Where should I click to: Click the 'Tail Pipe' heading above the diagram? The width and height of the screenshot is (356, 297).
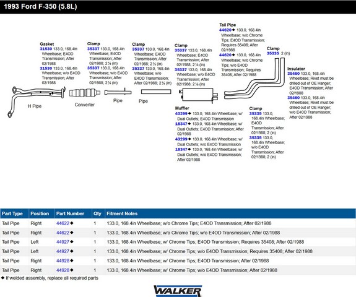pos(227,25)
